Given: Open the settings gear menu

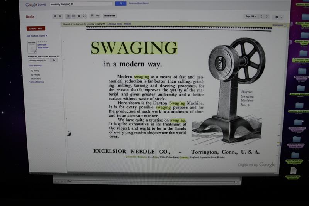Looking at the screenshot, I should (278, 17).
